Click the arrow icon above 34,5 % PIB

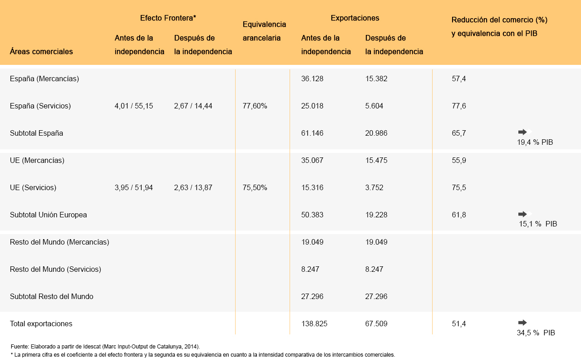522,323
